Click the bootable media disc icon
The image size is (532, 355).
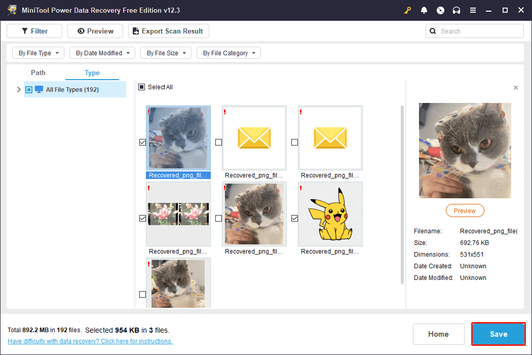440,10
